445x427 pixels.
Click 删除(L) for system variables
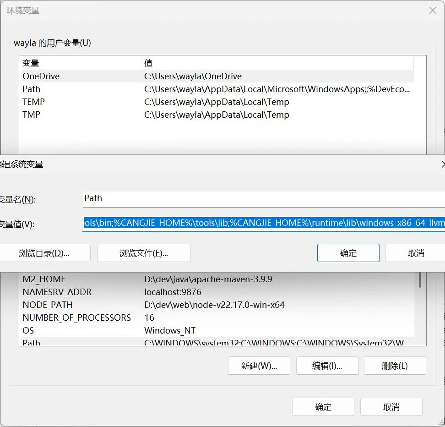[395, 366]
